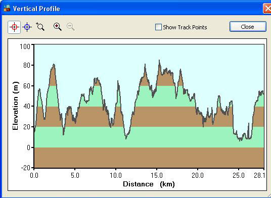Click the 20.0 distance tick label
271x198 pixels.
198,175
